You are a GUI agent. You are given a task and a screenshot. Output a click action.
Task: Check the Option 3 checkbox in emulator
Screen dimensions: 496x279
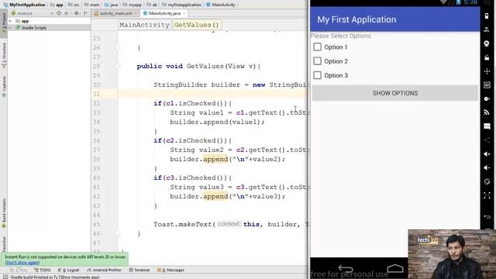317,75
